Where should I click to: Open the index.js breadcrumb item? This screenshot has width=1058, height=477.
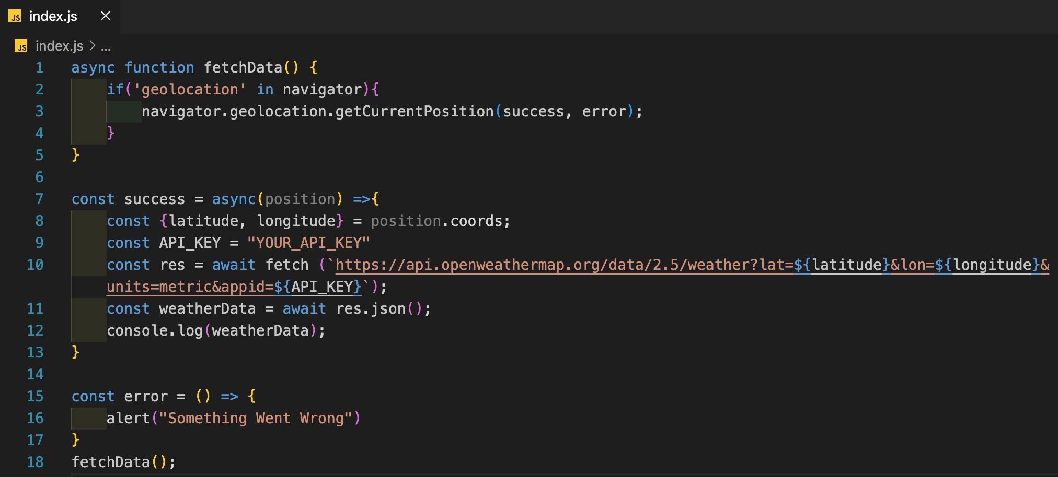pyautogui.click(x=59, y=46)
